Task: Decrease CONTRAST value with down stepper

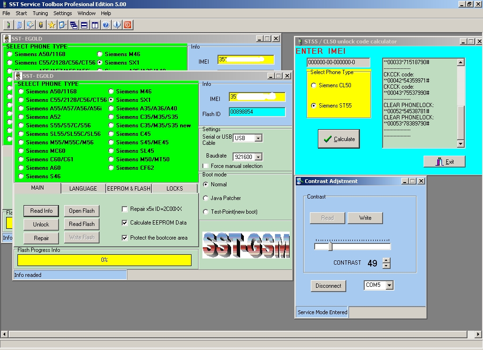Action: point(386,266)
